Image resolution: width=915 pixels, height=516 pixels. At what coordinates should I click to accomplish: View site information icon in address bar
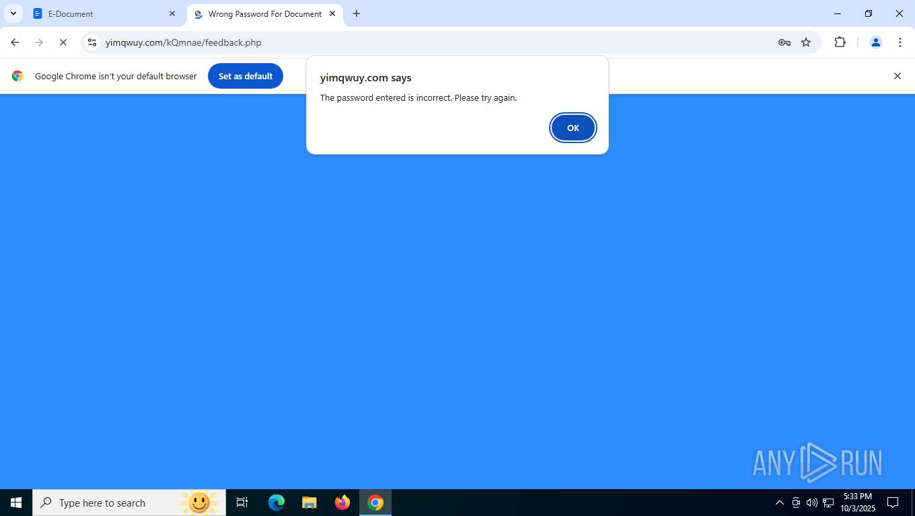click(92, 42)
